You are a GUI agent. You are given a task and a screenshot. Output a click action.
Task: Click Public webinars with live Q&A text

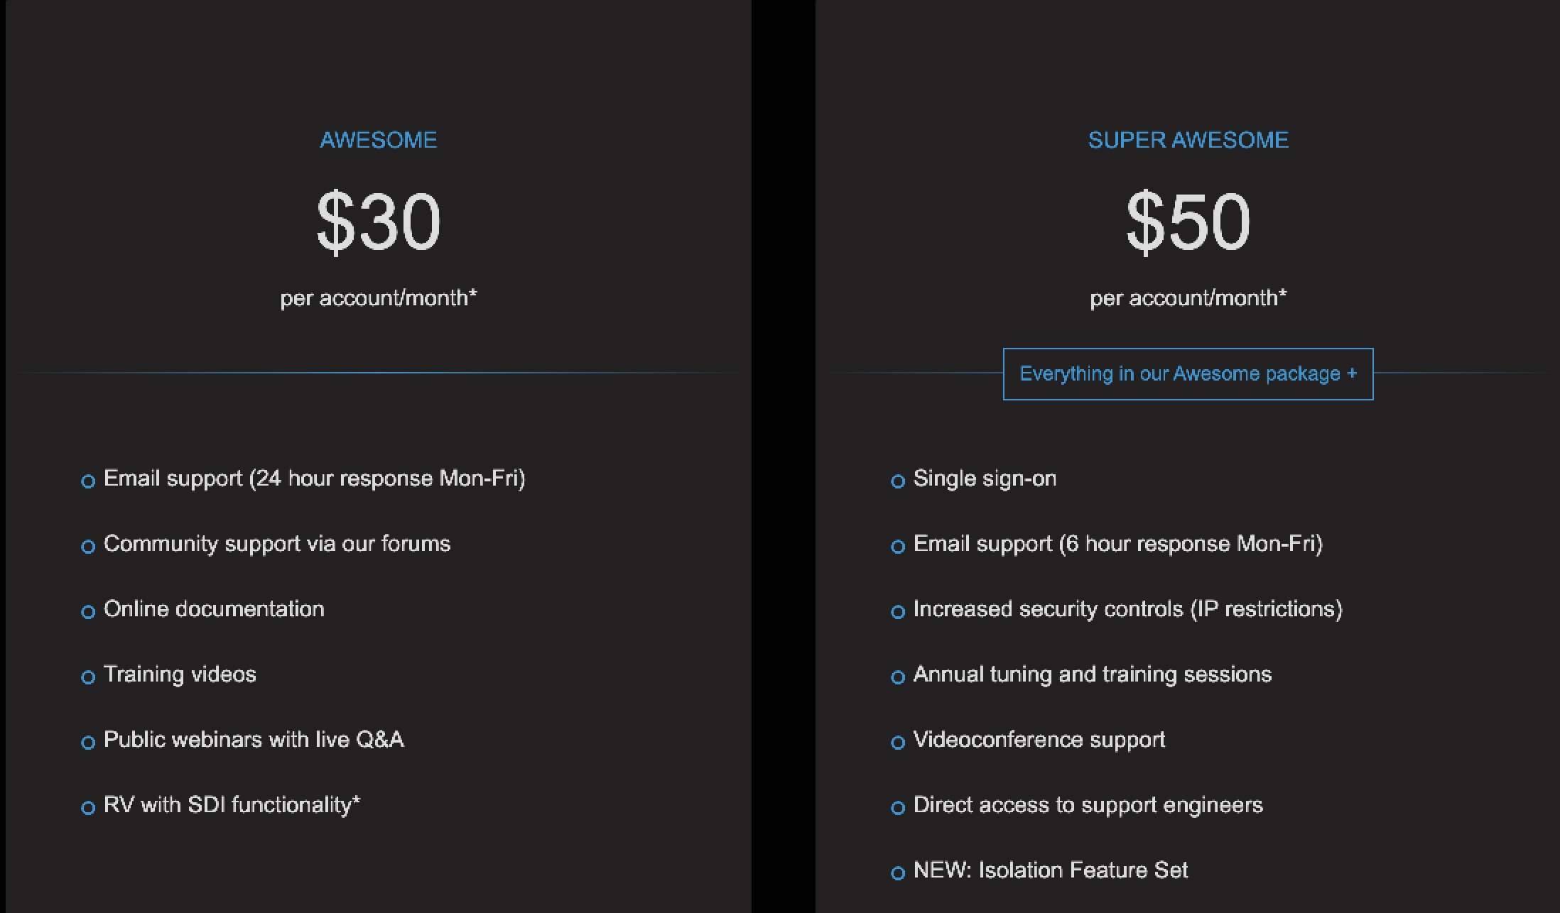[254, 740]
